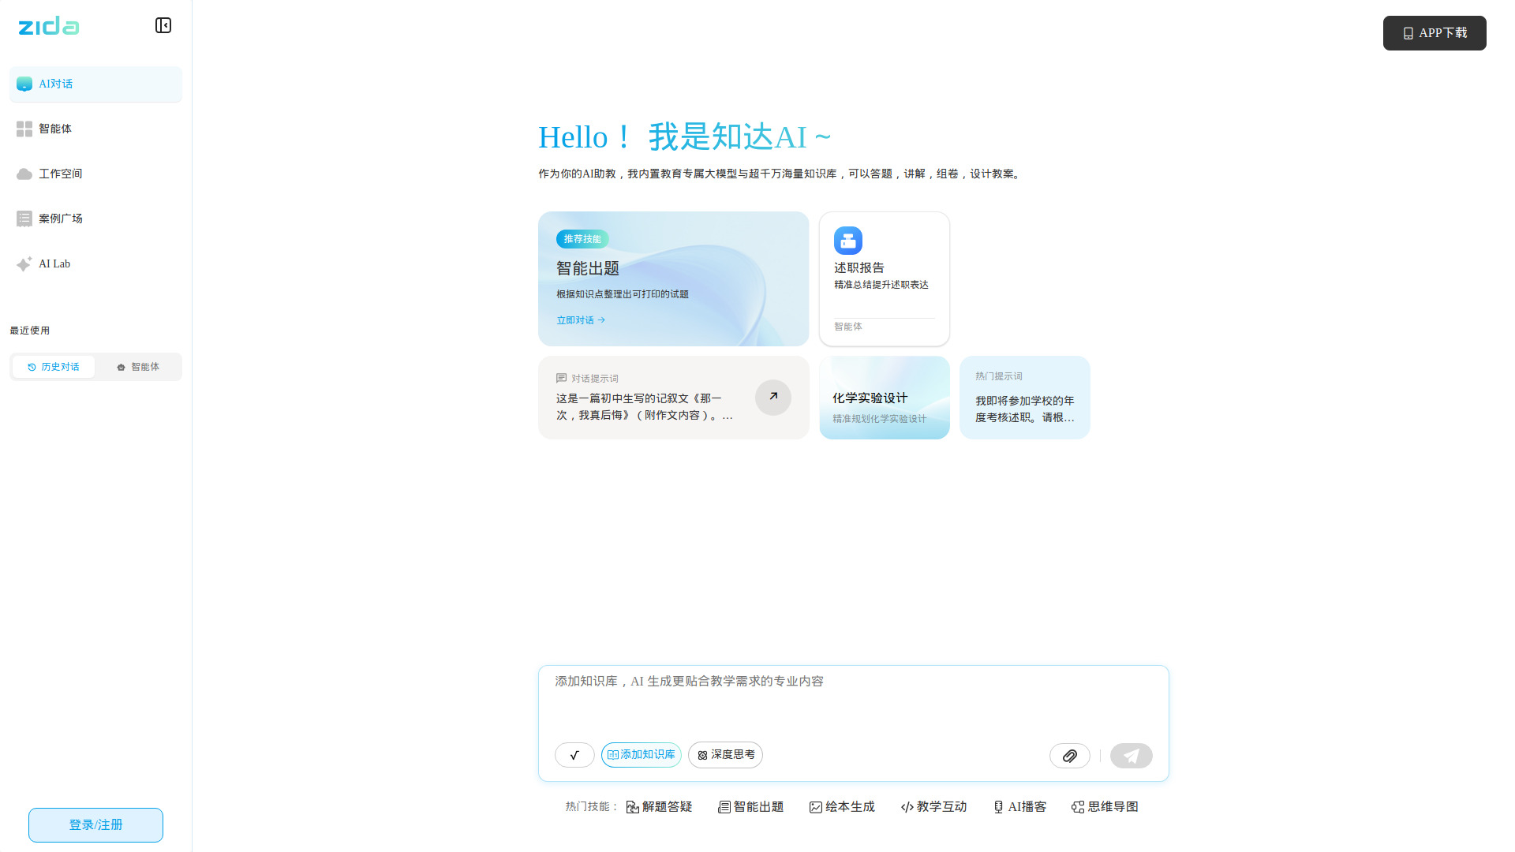
Task: Select 案例广场 in sidebar menu
Action: coord(95,219)
